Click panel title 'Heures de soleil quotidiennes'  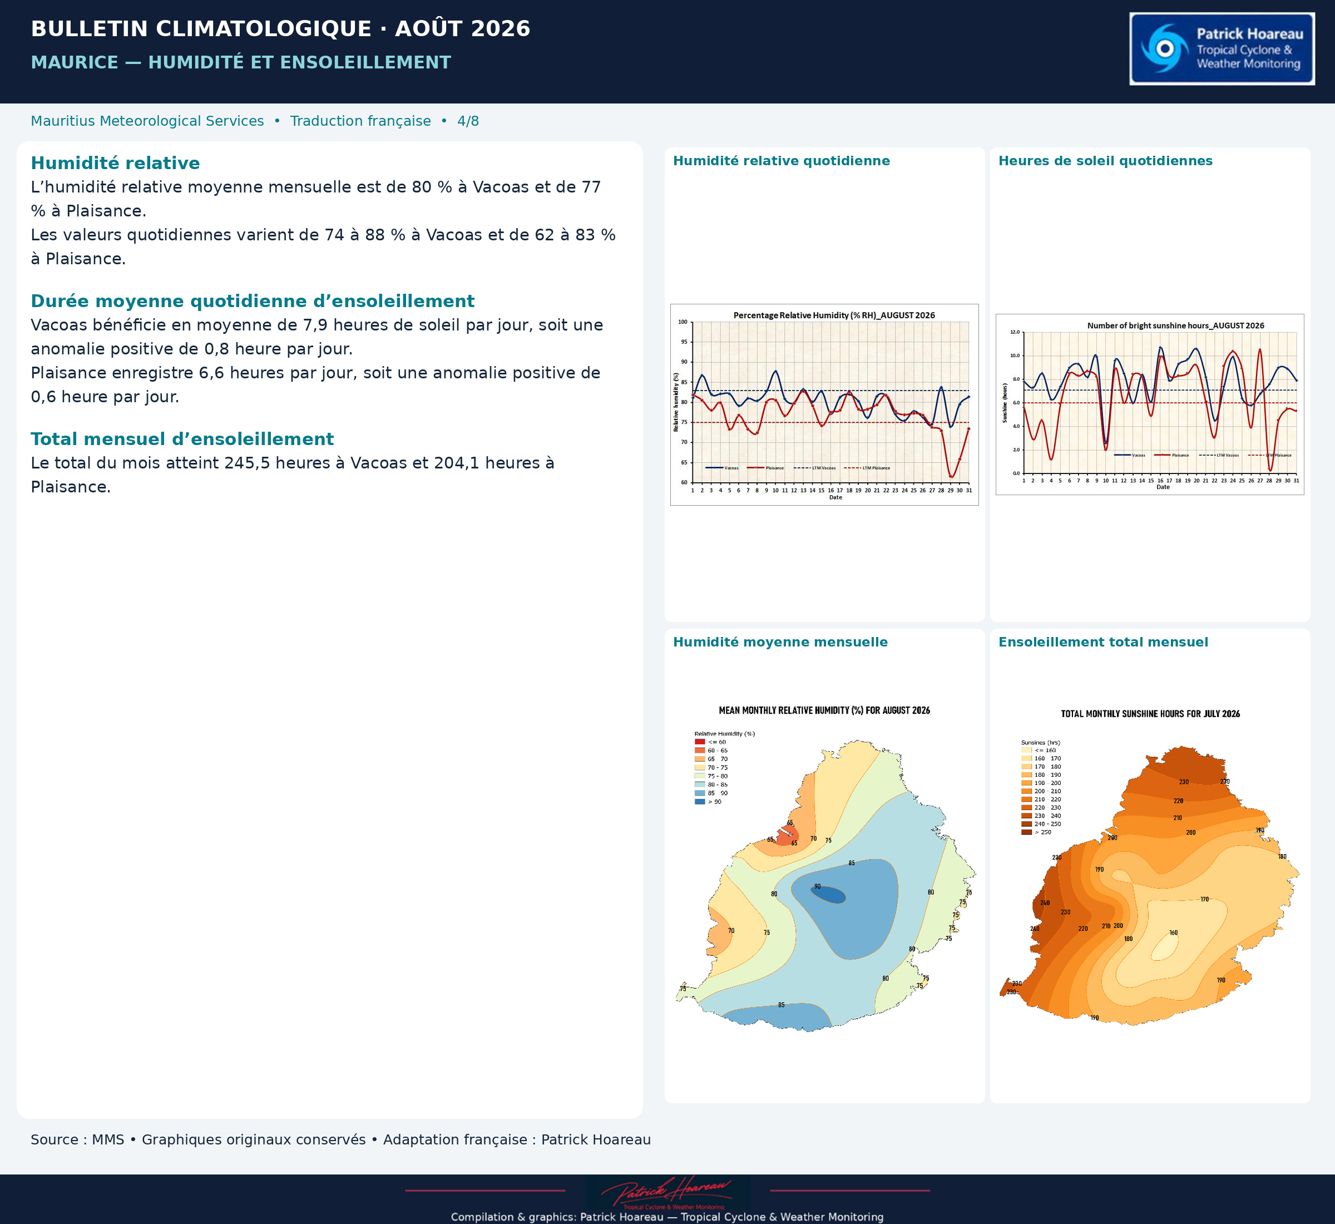point(1105,161)
